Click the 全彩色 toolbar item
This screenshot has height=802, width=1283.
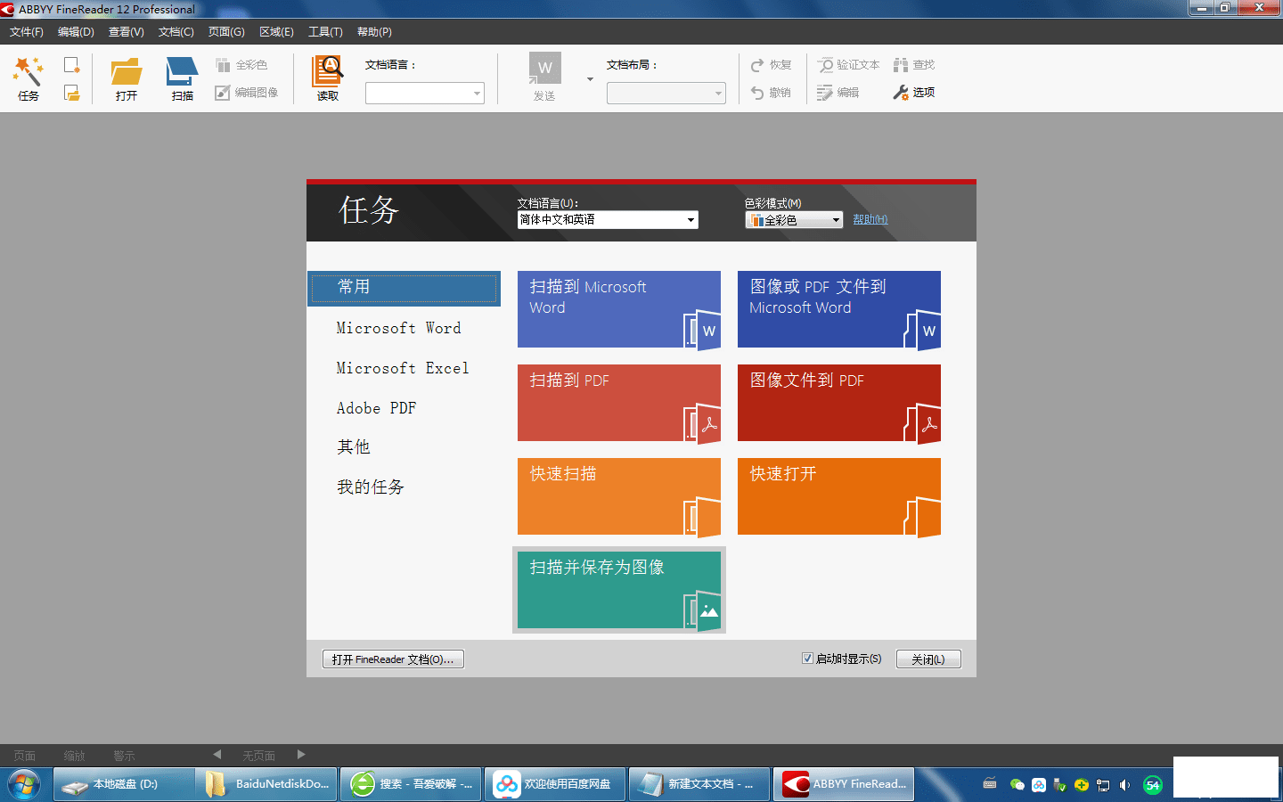tap(241, 65)
